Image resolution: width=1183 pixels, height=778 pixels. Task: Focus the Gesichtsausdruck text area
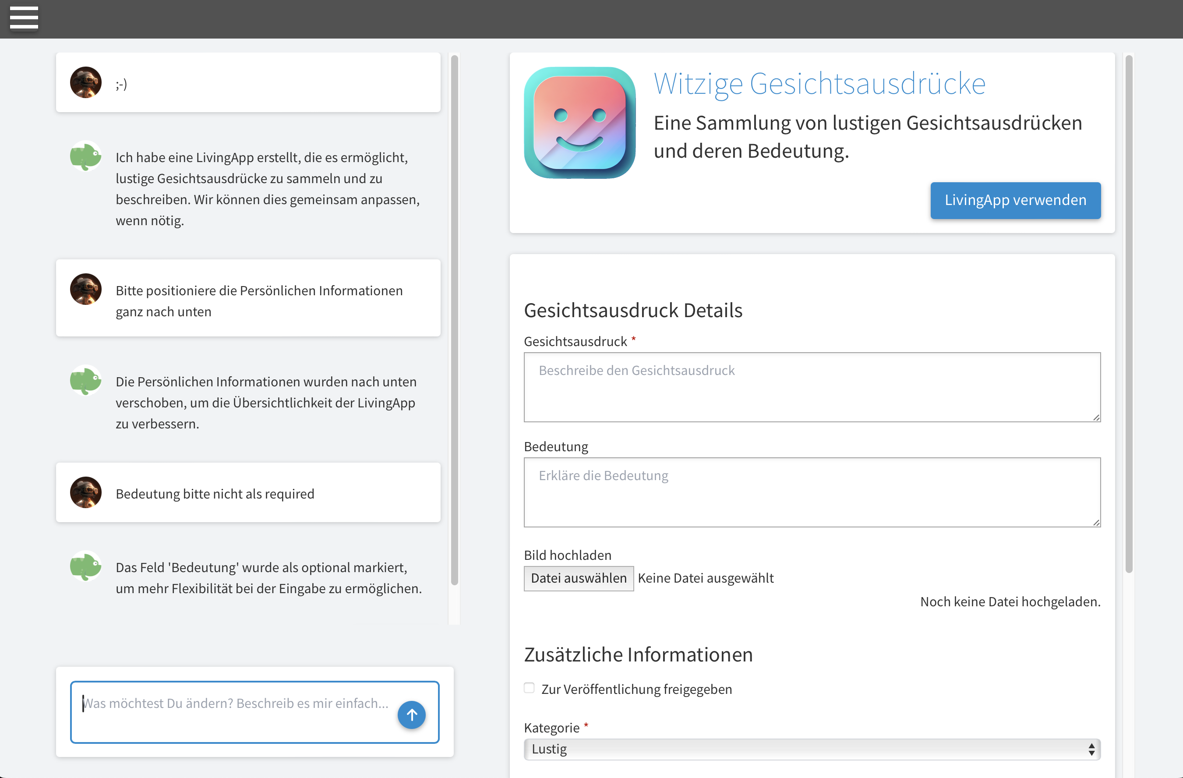(812, 387)
